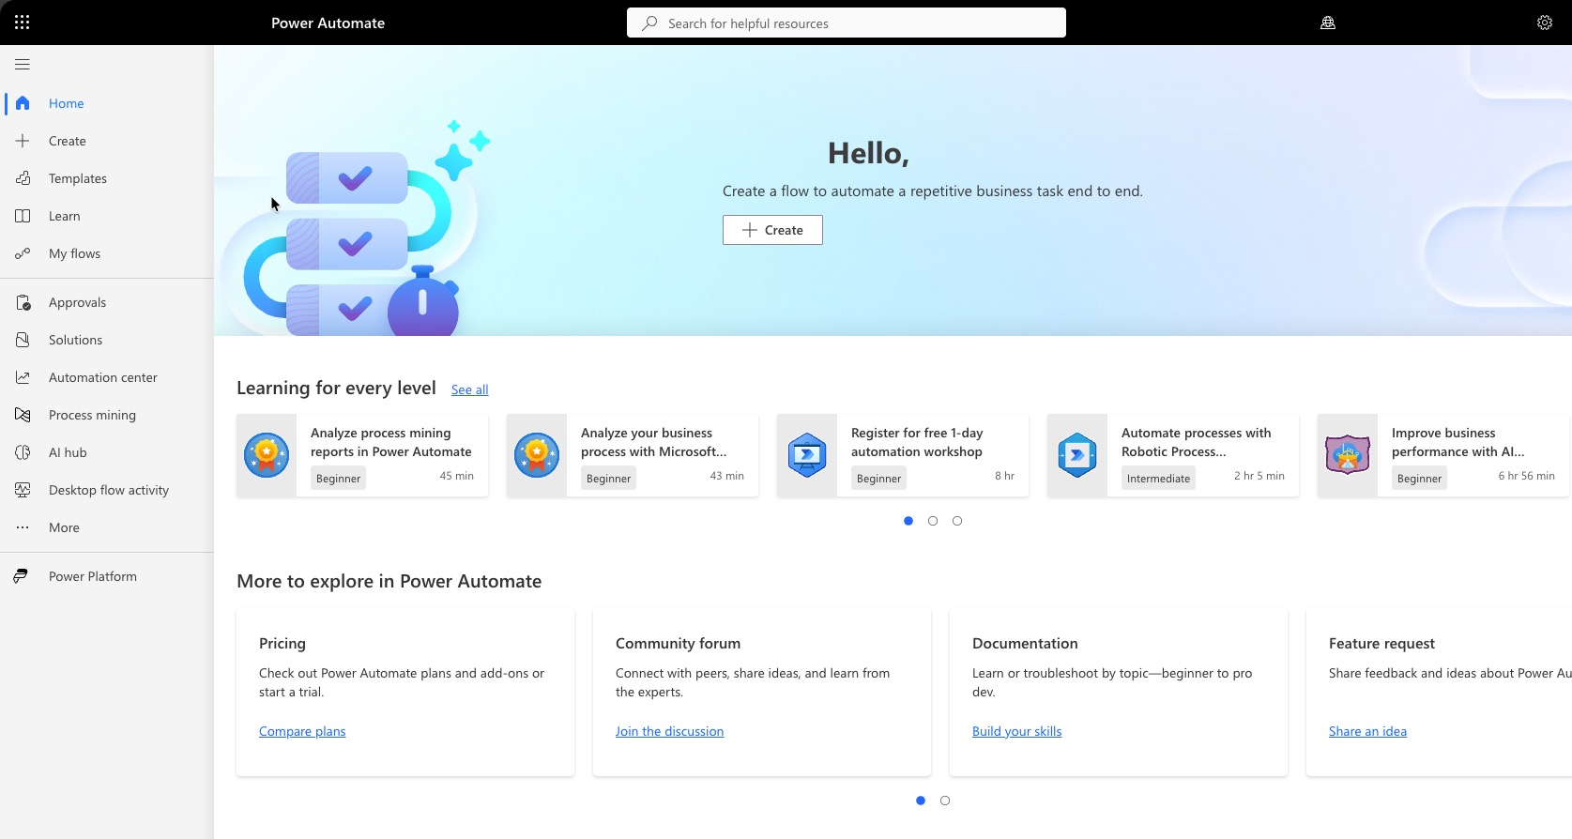The width and height of the screenshot is (1572, 839).
Task: Select second page dot of learning carousel
Action: [933, 521]
